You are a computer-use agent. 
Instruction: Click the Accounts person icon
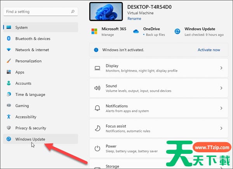click(x=9, y=83)
